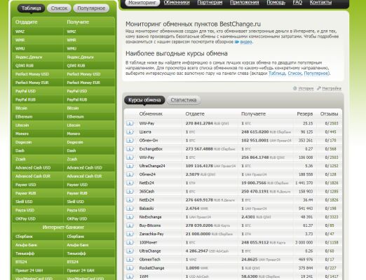Image resolution: width=366 pixels, height=280 pixels.
Task: Follow the Настройки link
Action: (332, 88)
